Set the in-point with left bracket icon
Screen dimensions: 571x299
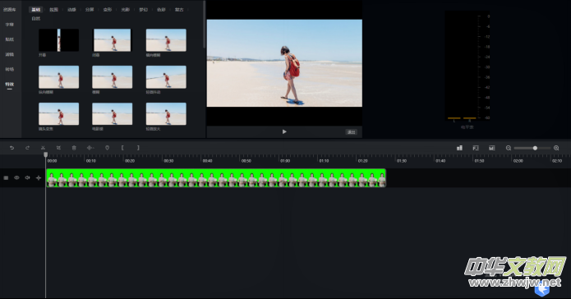click(x=122, y=148)
